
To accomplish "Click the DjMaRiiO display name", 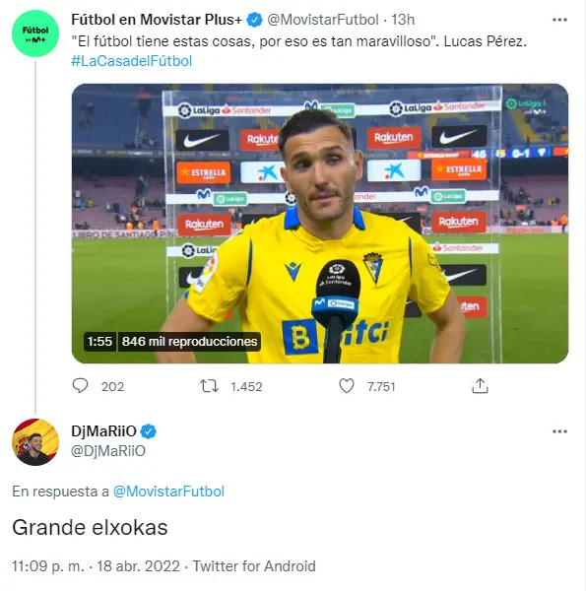I will [103, 431].
